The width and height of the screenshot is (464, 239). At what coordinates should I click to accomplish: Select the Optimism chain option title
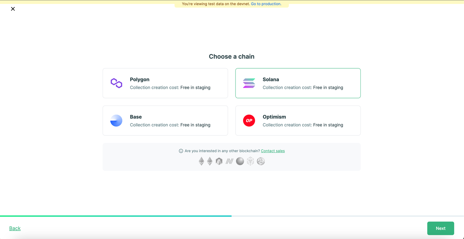pyautogui.click(x=274, y=117)
